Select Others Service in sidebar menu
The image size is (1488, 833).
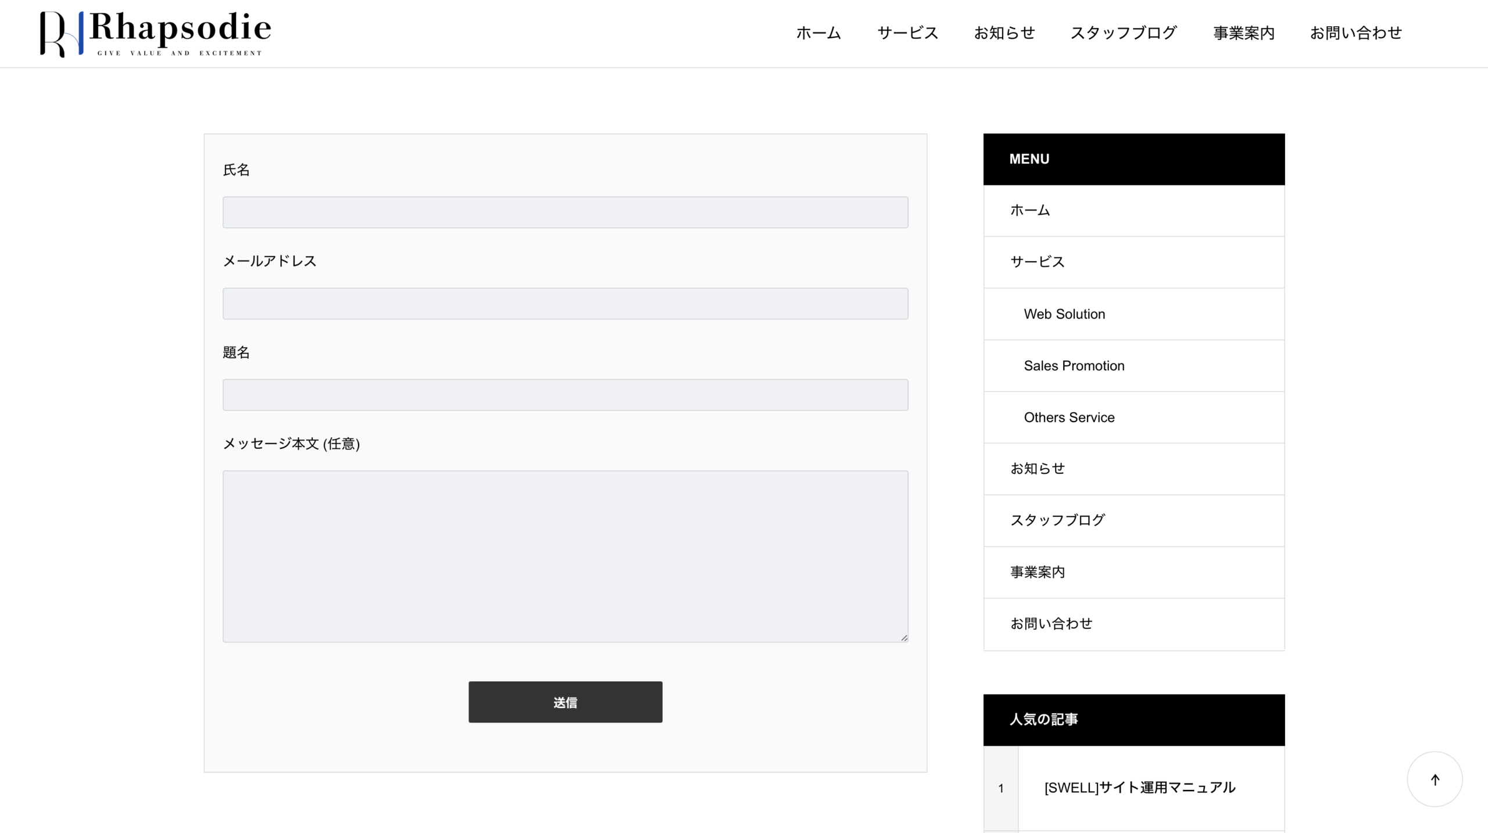coord(1069,417)
